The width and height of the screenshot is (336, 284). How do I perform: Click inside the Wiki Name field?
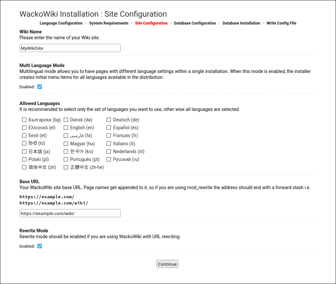point(70,48)
